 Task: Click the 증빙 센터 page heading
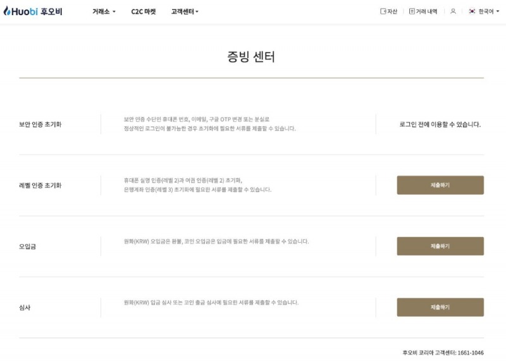pyautogui.click(x=251, y=57)
